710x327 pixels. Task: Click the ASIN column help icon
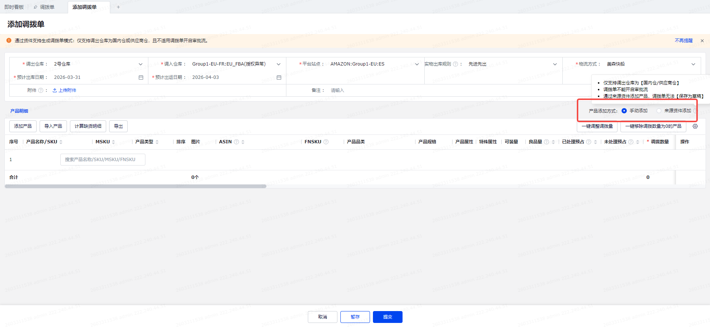pos(236,142)
